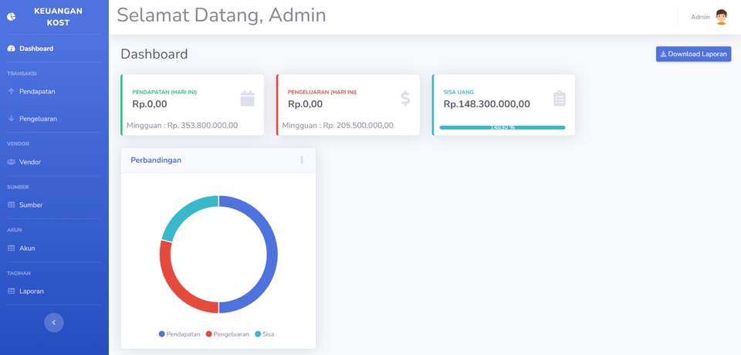Click the Download Laporan button
Screen dimensions: 741x355
click(693, 54)
